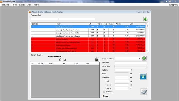Select the row 'sklapanje i konfigurisanje racunara'
This screenshot has width=179, height=101.
tap(88, 30)
